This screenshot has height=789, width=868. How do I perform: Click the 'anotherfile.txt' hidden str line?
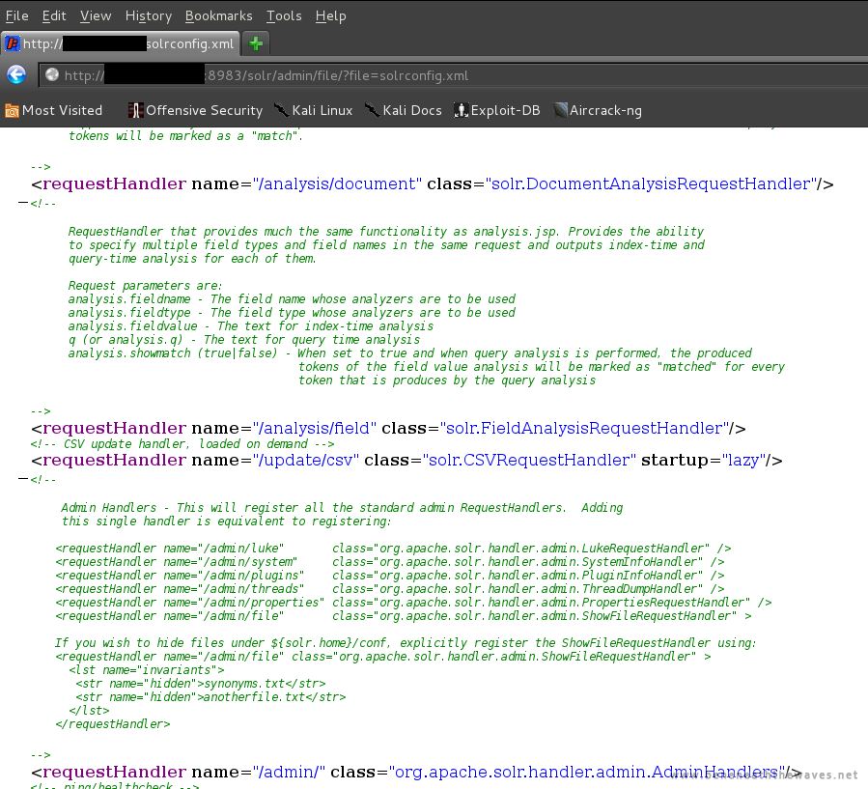[x=210, y=697]
